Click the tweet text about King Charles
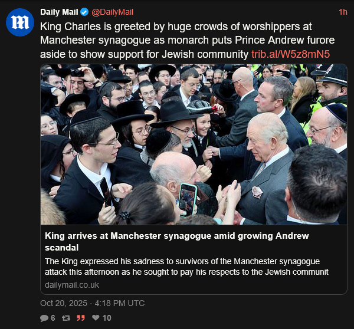The height and width of the screenshot is (329, 354). [x=188, y=41]
